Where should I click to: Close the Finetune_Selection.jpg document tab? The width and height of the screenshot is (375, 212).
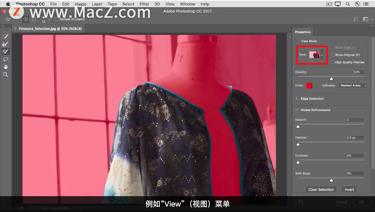point(15,28)
